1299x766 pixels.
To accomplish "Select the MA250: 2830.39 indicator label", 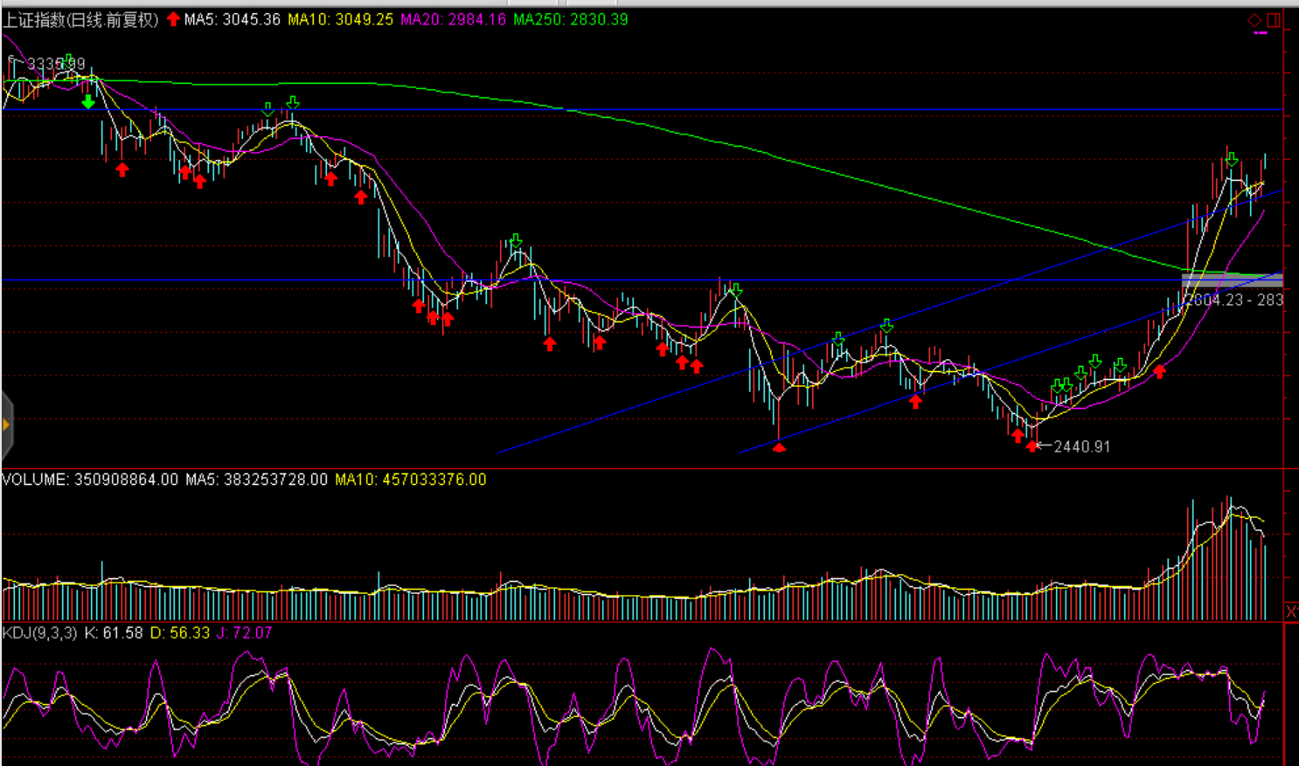I will point(570,19).
